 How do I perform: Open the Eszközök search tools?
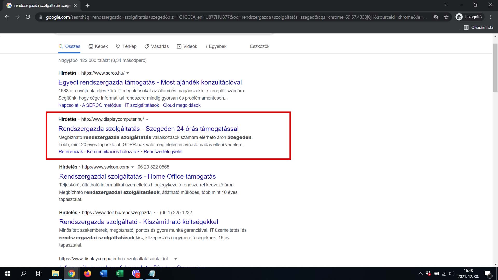(x=260, y=46)
